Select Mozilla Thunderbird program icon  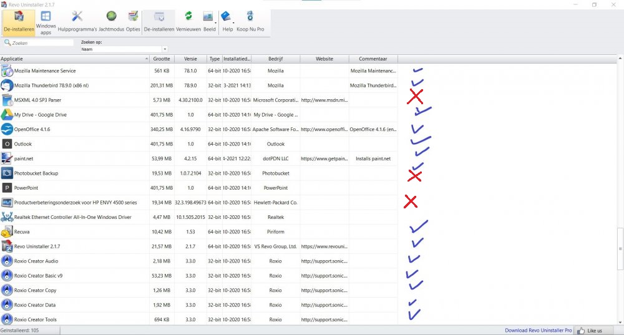click(x=7, y=85)
